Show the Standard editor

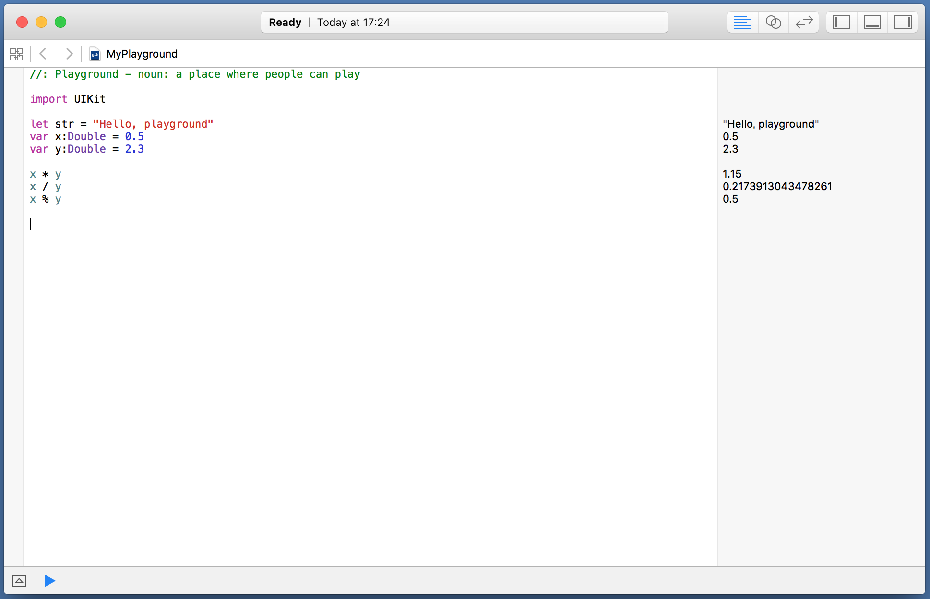(x=742, y=22)
